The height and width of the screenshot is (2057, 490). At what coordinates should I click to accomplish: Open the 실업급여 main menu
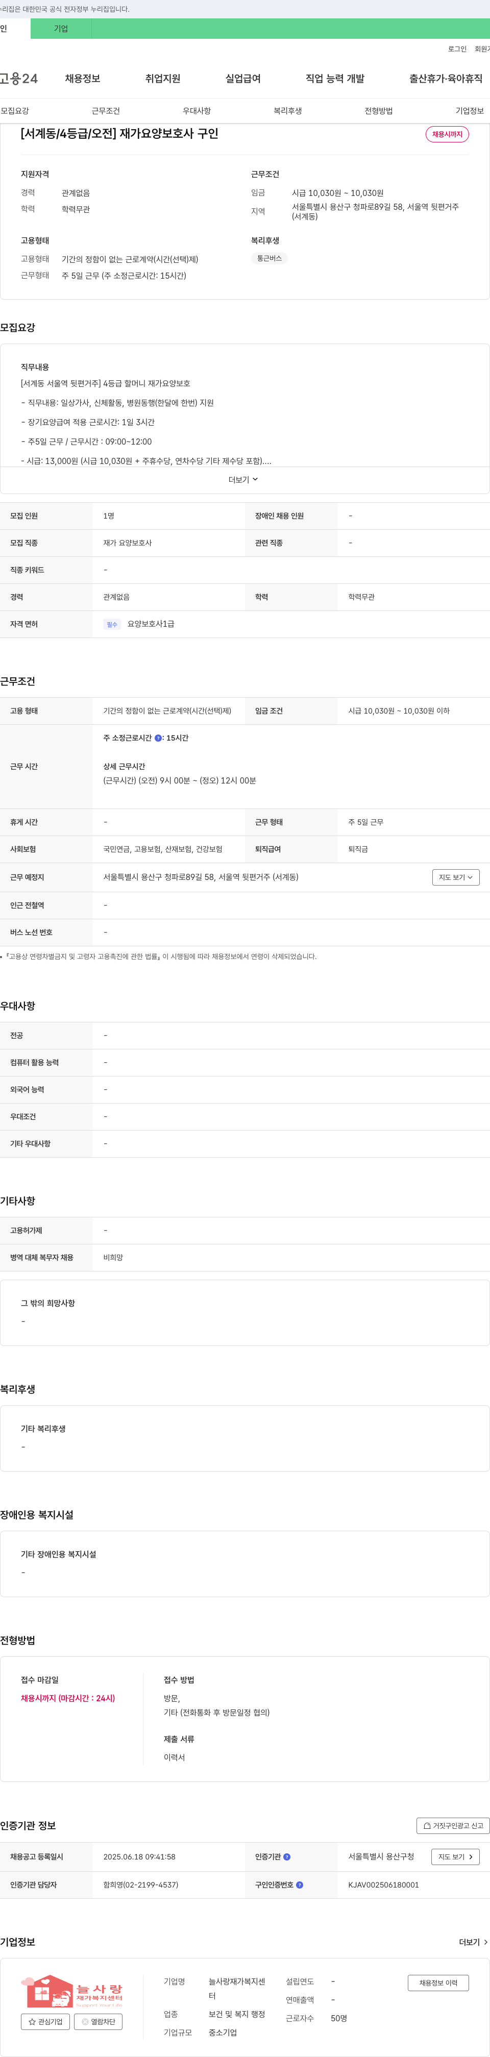pyautogui.click(x=242, y=78)
